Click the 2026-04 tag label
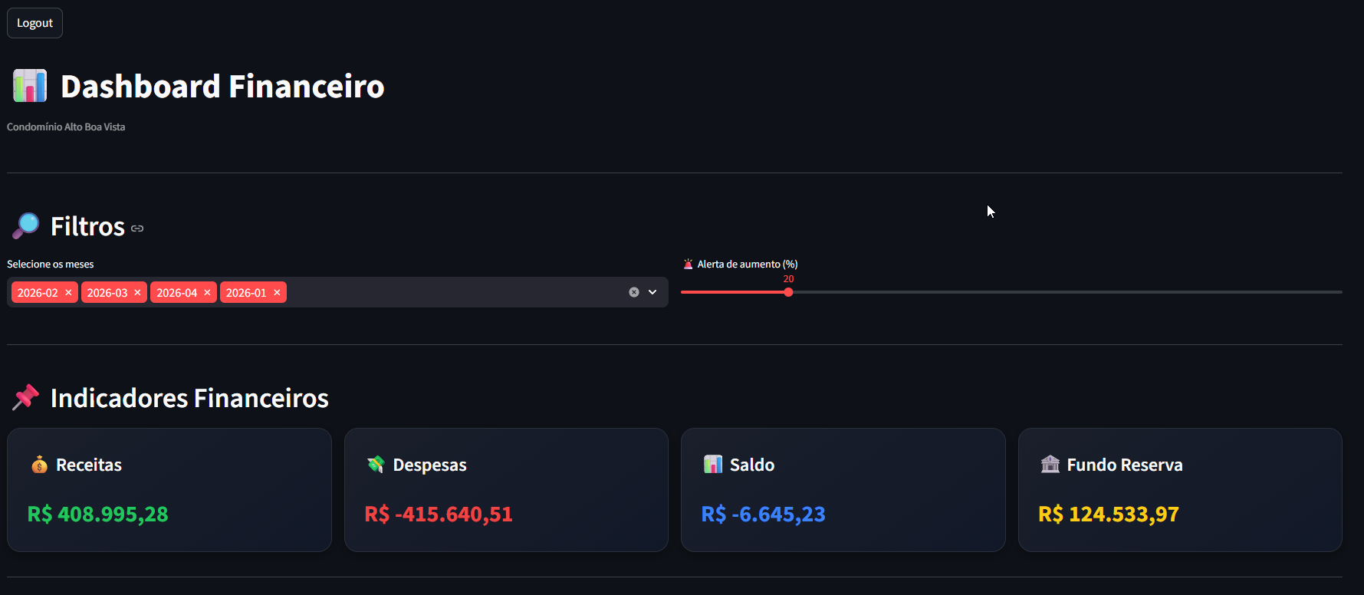 coord(177,293)
